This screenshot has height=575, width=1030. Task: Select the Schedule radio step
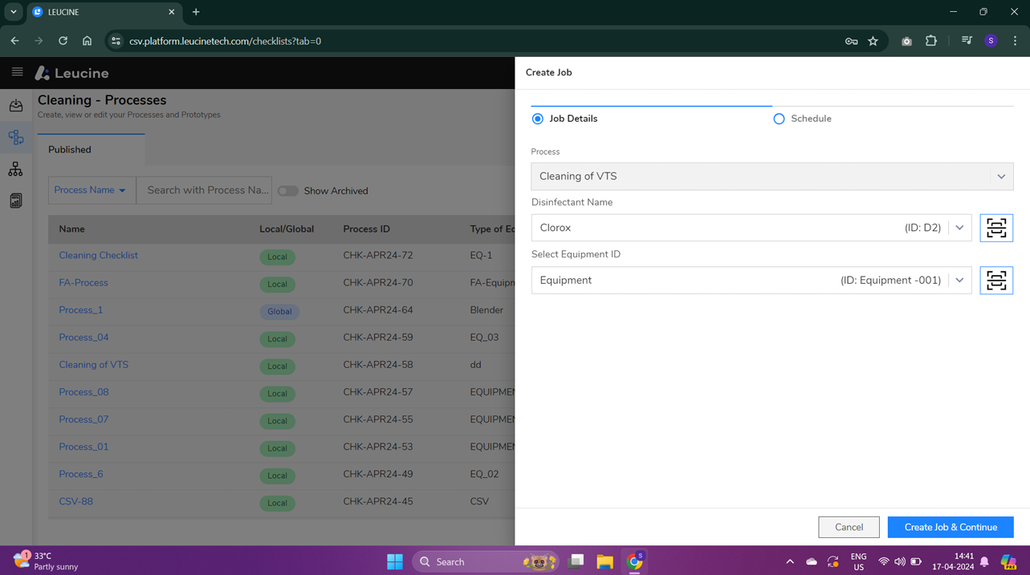click(779, 119)
